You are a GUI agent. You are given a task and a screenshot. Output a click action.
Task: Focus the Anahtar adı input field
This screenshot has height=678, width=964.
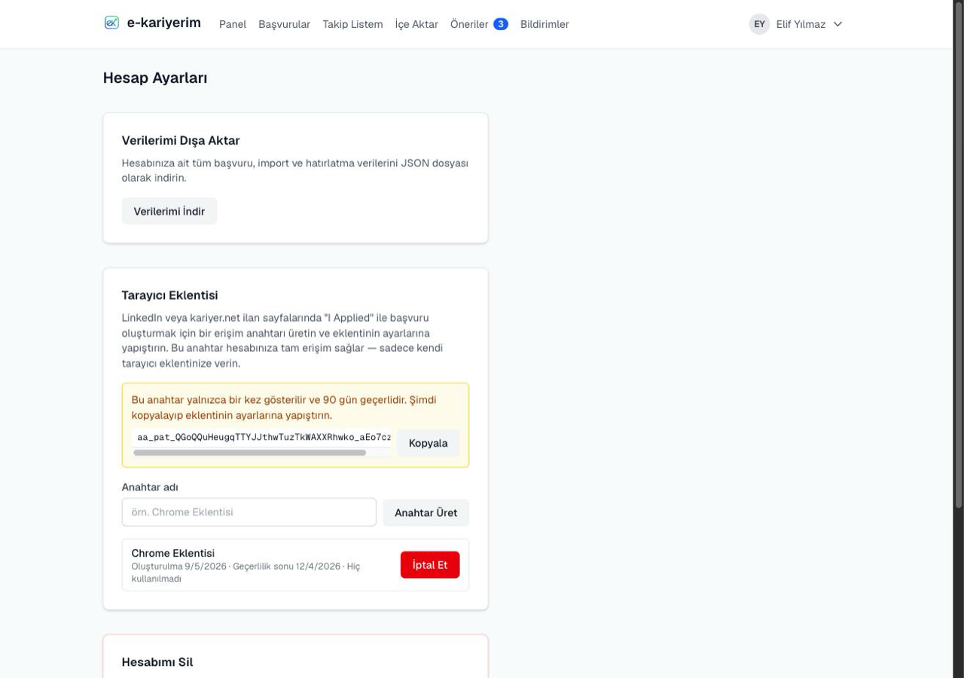(249, 512)
